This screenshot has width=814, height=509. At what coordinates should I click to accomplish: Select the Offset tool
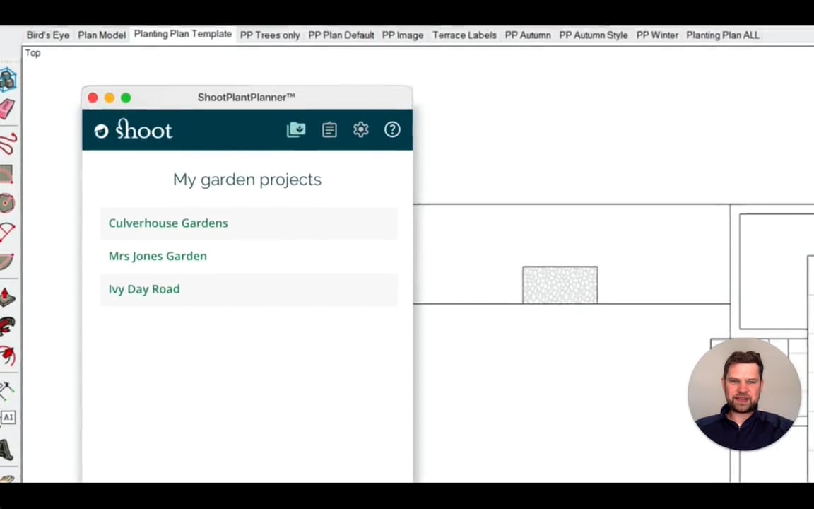coord(7,356)
